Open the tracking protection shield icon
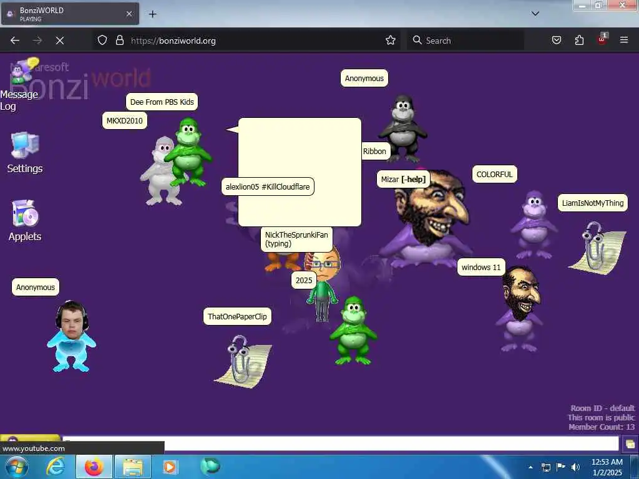This screenshot has height=479, width=639. (x=102, y=41)
